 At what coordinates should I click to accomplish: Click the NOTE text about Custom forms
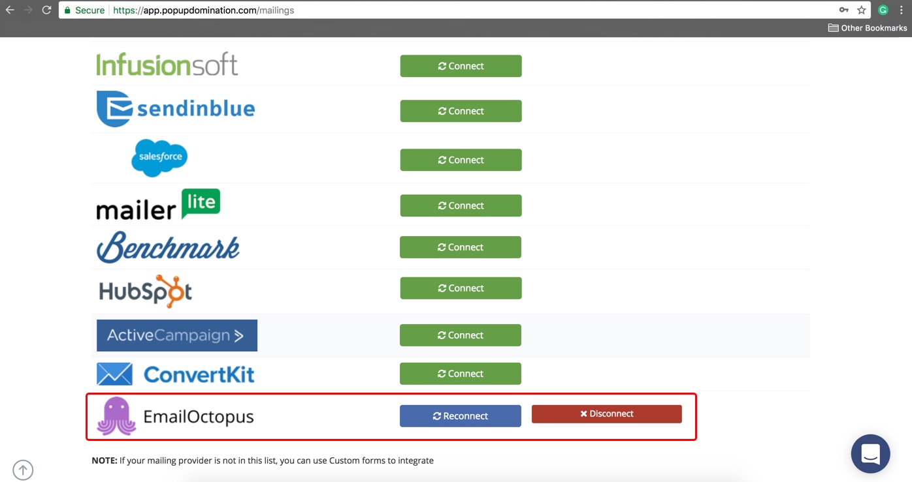[x=263, y=460]
